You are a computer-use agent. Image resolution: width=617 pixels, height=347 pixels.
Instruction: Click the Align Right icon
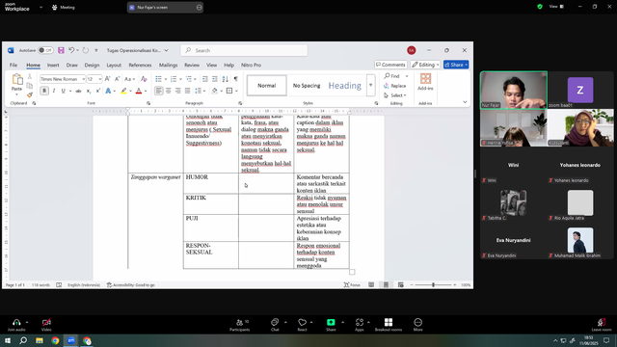(x=177, y=91)
